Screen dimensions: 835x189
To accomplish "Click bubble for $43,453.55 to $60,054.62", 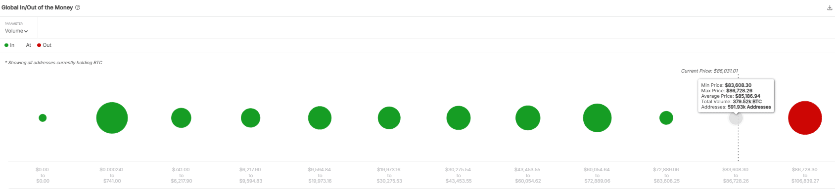I will (528, 118).
